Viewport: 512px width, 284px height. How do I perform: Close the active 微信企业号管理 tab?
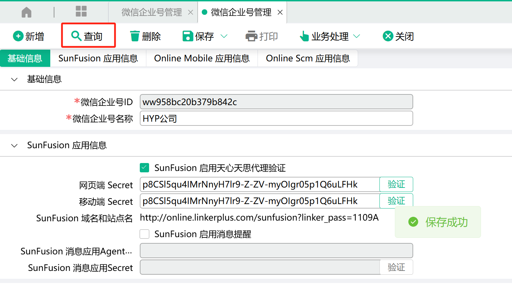pyautogui.click(x=280, y=12)
